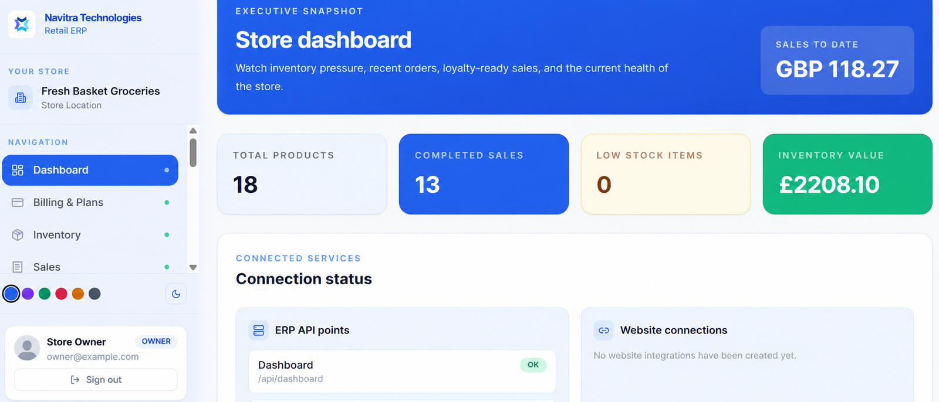This screenshot has height=402, width=939.
Task: Click the Store dashboard heading
Action: pos(323,40)
